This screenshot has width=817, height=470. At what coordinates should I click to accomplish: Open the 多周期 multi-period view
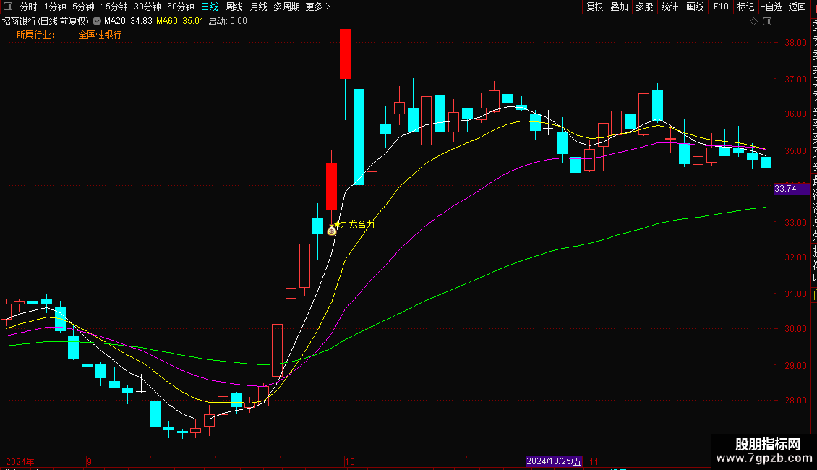click(286, 7)
